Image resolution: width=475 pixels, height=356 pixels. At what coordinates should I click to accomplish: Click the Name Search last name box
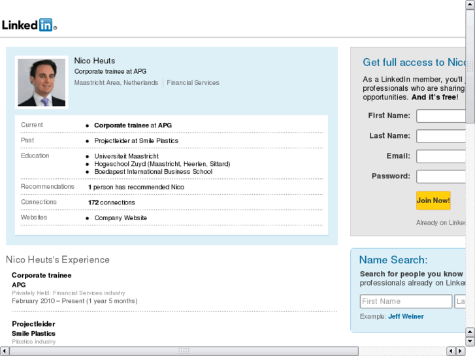tap(460, 302)
